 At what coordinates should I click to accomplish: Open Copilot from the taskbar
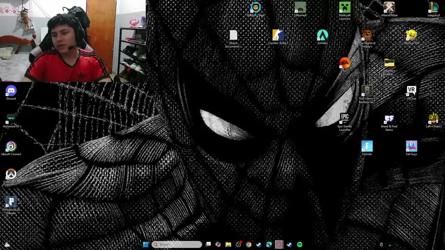tap(218, 244)
